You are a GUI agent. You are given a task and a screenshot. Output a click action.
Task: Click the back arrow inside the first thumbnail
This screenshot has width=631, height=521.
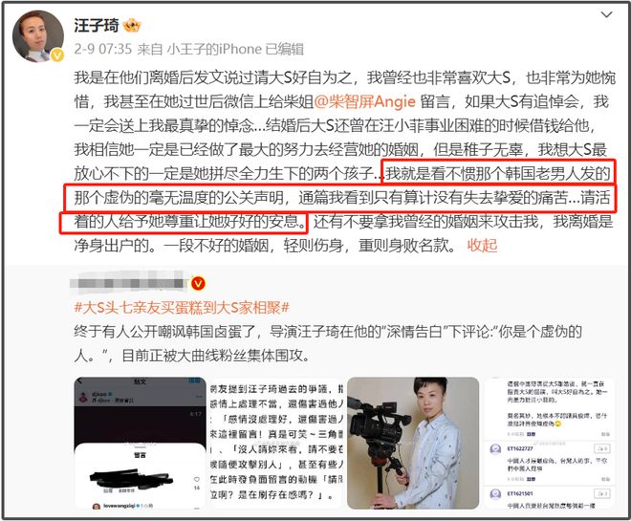(79, 381)
